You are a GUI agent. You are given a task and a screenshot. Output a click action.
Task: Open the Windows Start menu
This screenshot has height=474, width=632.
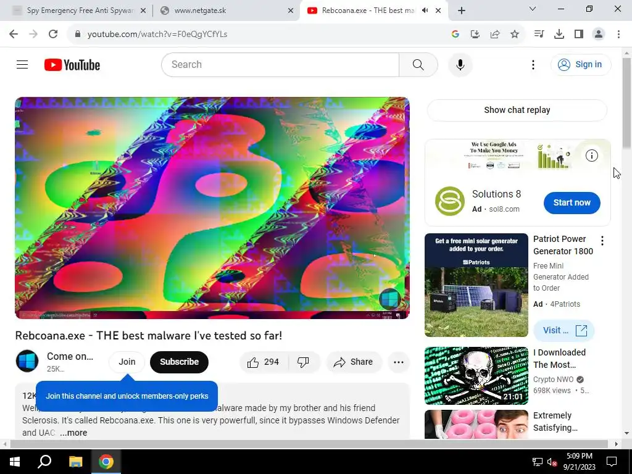15,462
